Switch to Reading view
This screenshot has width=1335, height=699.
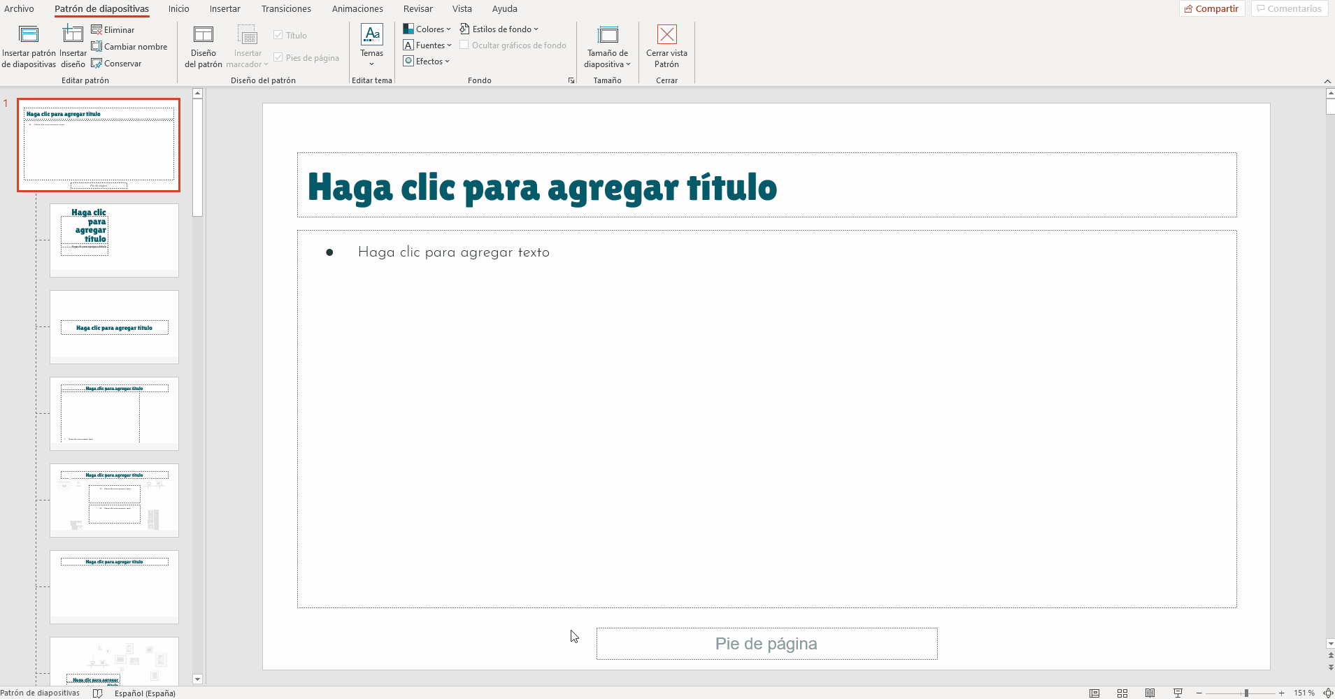(1150, 693)
